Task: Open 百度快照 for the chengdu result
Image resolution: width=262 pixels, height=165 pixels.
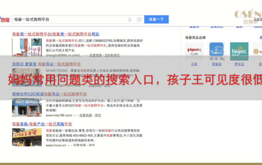Action: (x=96, y=55)
